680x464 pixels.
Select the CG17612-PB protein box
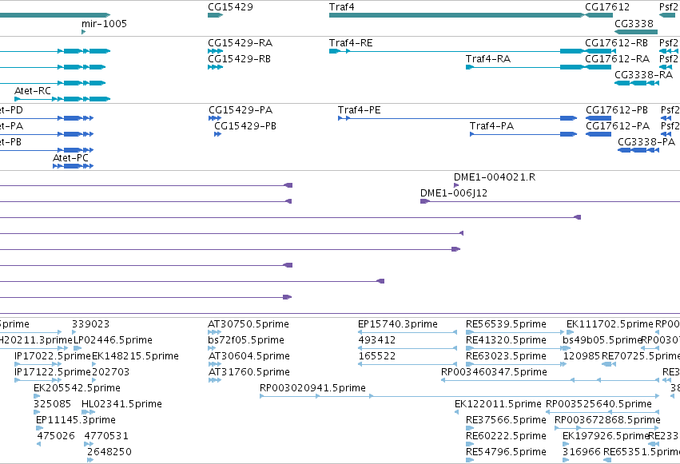[x=598, y=118]
